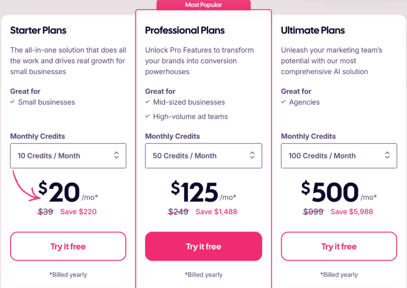Click the Save $1,488 text
407x288 pixels.
[216, 211]
